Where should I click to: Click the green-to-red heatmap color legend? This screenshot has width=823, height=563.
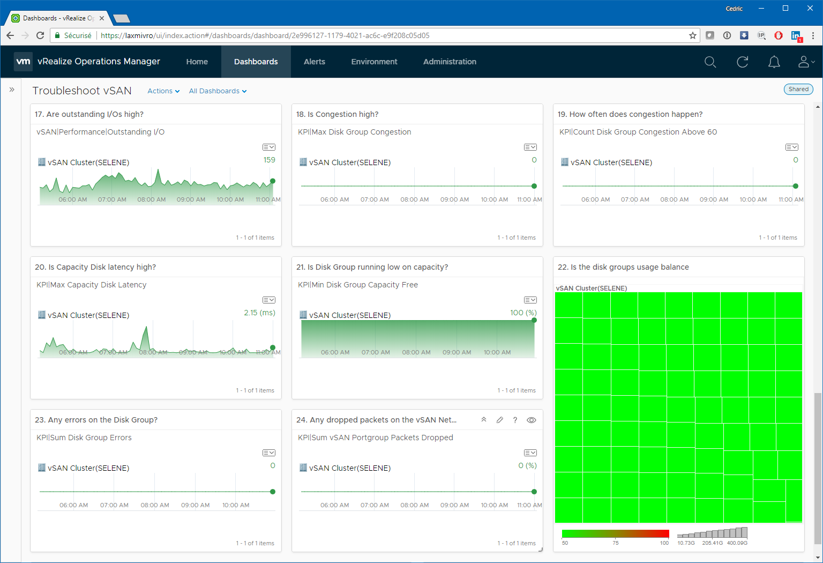615,534
